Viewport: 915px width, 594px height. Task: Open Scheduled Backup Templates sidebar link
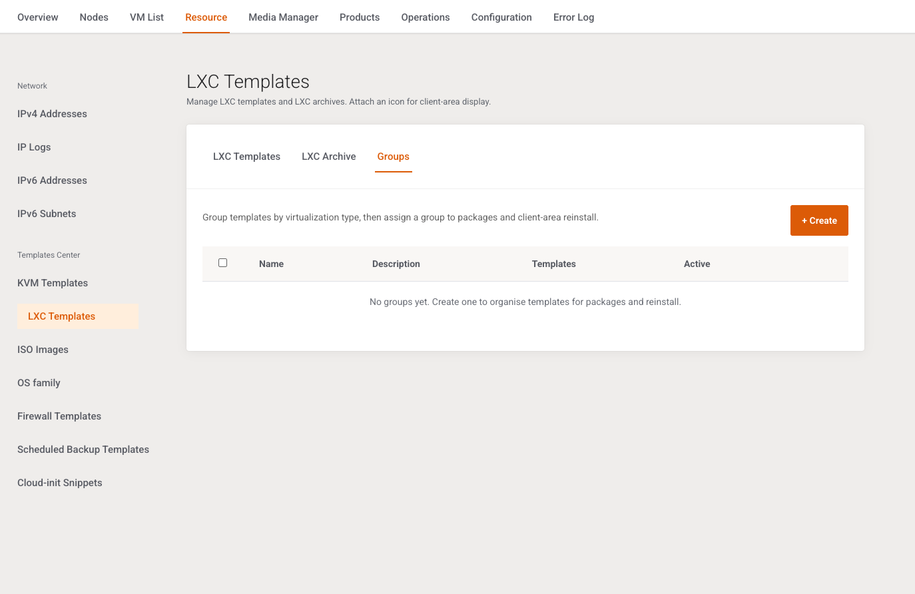click(83, 449)
